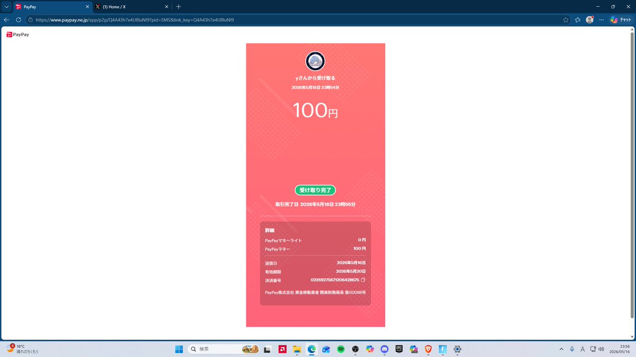Open the favorites list icon
Image resolution: width=636 pixels, height=357 pixels.
[x=578, y=20]
